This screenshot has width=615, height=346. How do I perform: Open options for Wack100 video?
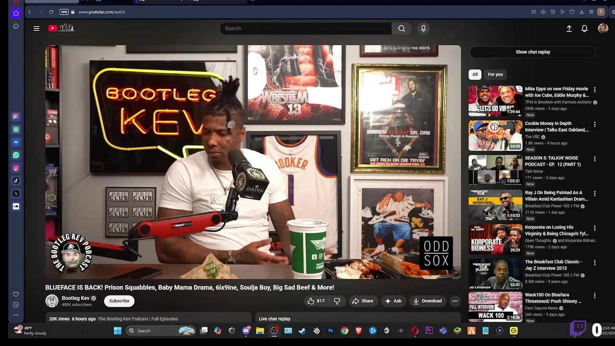pyautogui.click(x=595, y=296)
